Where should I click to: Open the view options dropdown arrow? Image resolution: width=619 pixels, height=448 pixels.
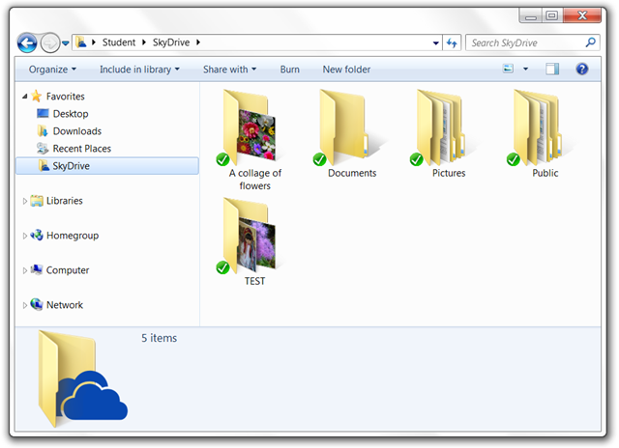[526, 70]
